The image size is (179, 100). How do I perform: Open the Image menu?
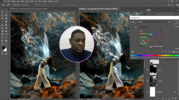(13, 1)
